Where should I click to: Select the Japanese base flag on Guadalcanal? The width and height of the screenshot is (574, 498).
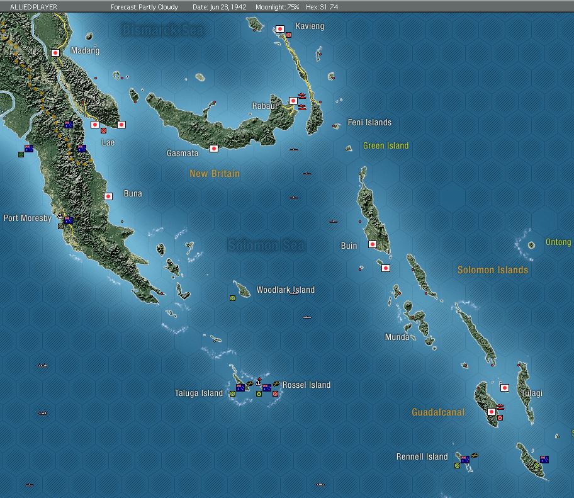[x=492, y=412]
